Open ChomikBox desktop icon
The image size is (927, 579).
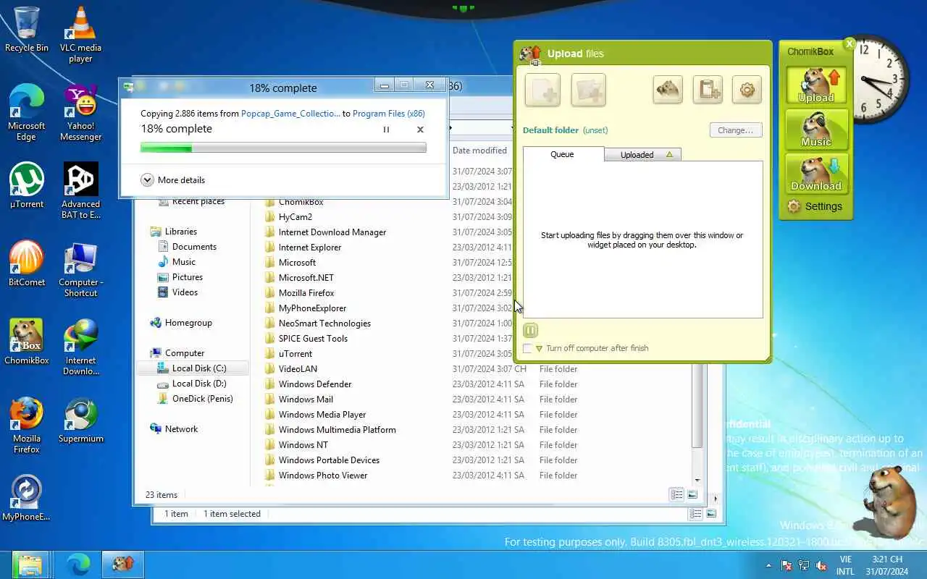27,342
